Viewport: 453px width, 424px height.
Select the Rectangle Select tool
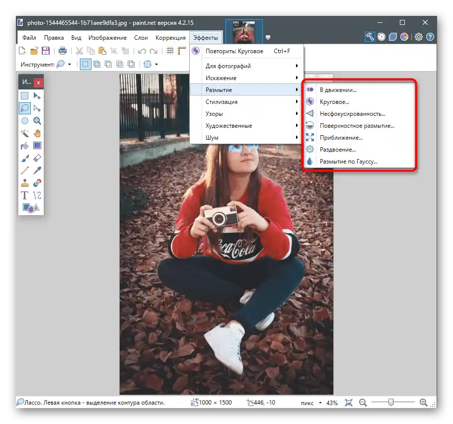pos(24,95)
